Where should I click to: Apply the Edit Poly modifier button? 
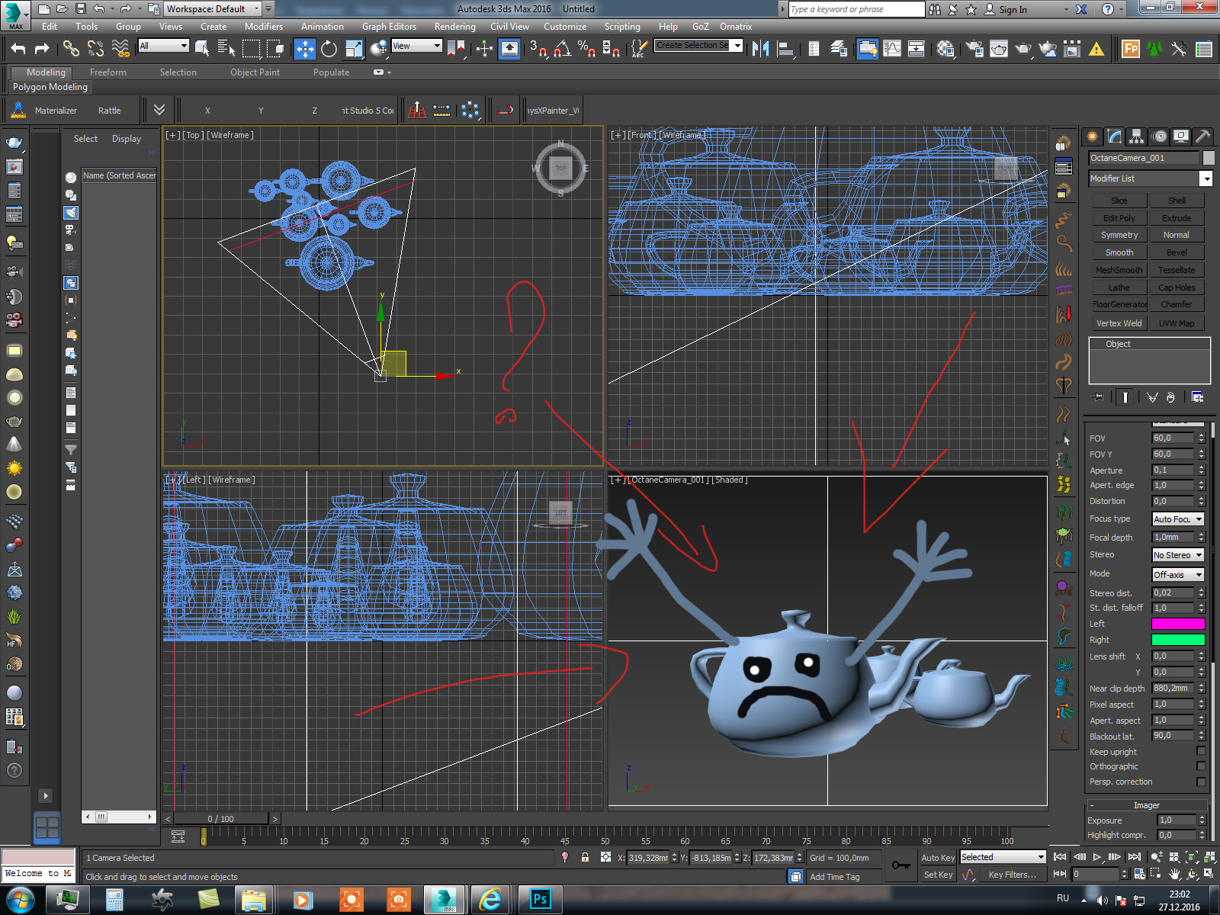point(1119,218)
